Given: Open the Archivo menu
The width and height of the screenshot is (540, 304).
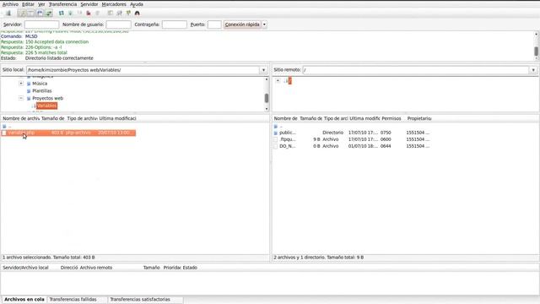Looking at the screenshot, I should pos(10,4).
